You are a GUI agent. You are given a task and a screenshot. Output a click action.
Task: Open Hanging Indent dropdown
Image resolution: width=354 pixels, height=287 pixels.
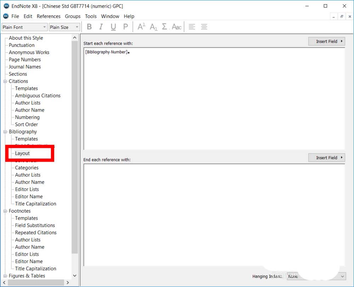(316, 276)
